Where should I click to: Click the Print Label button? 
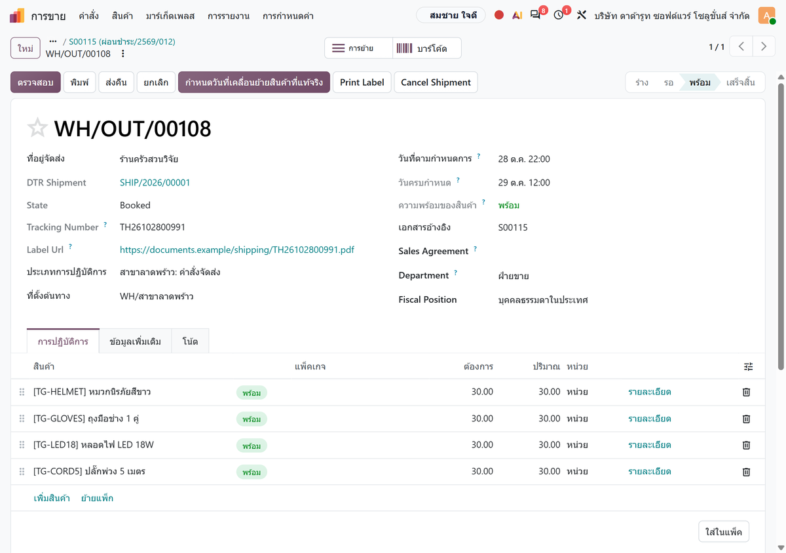click(362, 83)
